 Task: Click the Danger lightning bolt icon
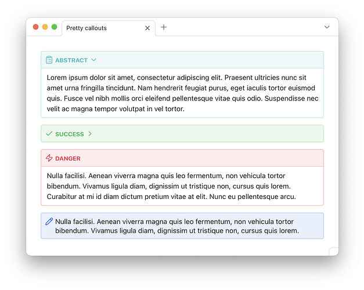(49, 158)
